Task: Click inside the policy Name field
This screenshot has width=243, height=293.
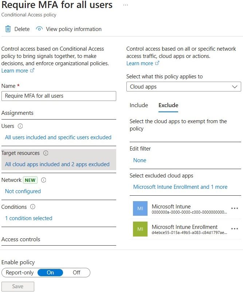Action: pos(59,96)
